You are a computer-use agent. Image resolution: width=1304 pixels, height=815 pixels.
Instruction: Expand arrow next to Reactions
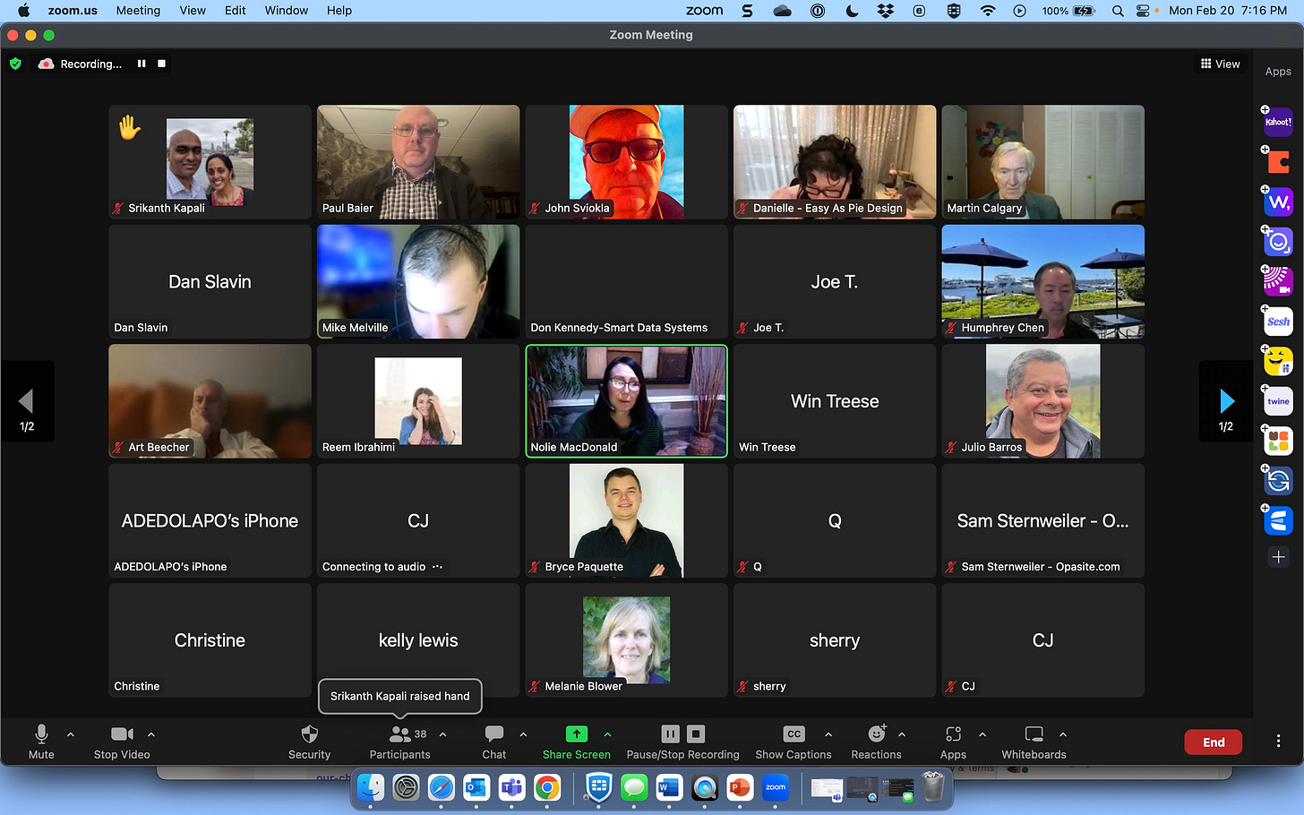tap(902, 734)
